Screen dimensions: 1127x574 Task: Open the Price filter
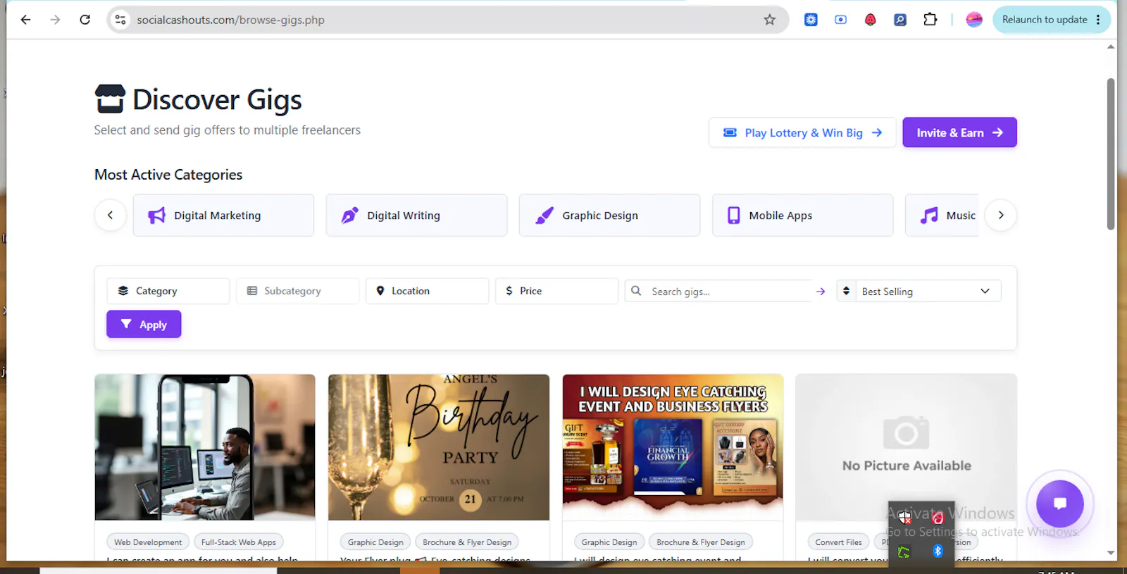click(x=556, y=291)
